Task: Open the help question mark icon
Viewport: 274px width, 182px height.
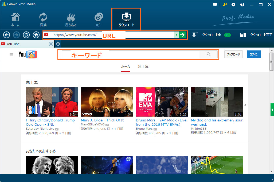Action: coord(242,5)
